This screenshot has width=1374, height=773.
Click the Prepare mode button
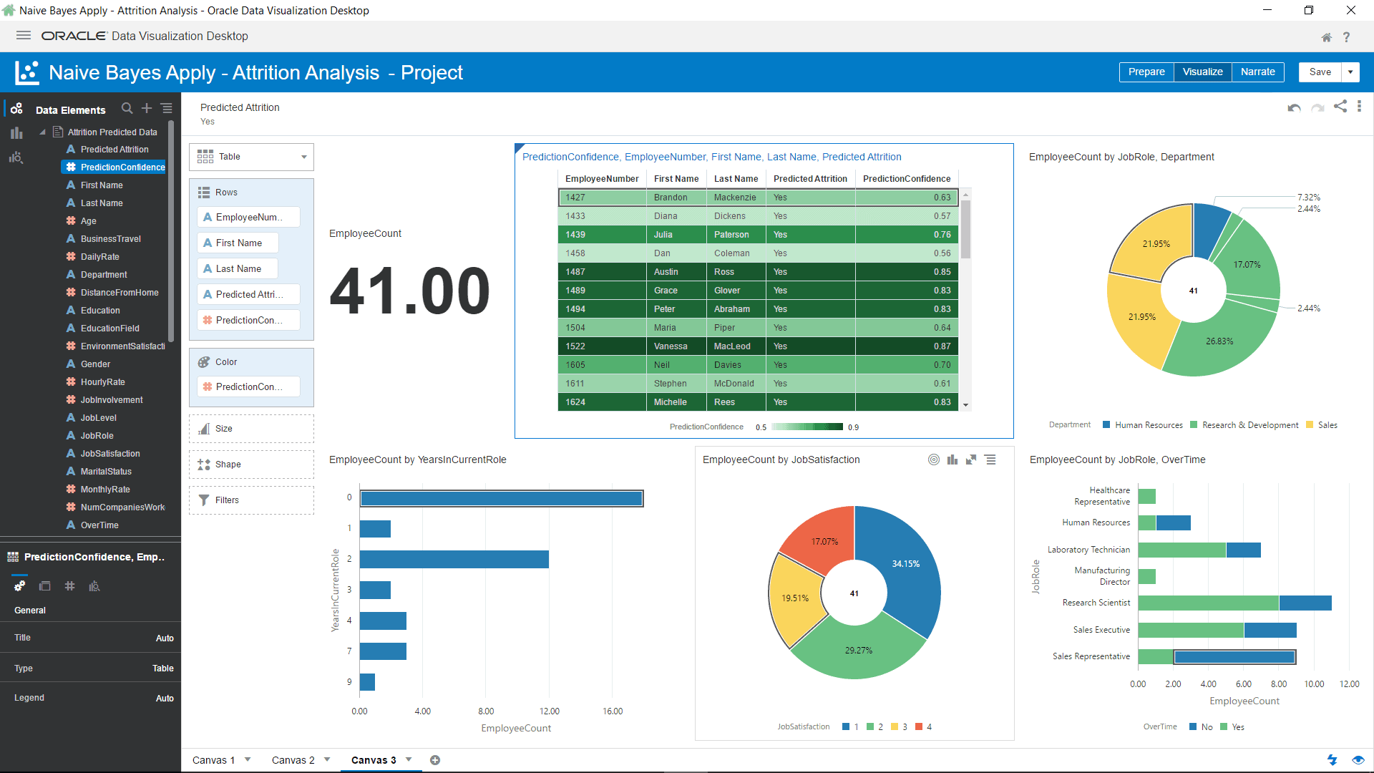1146,72
